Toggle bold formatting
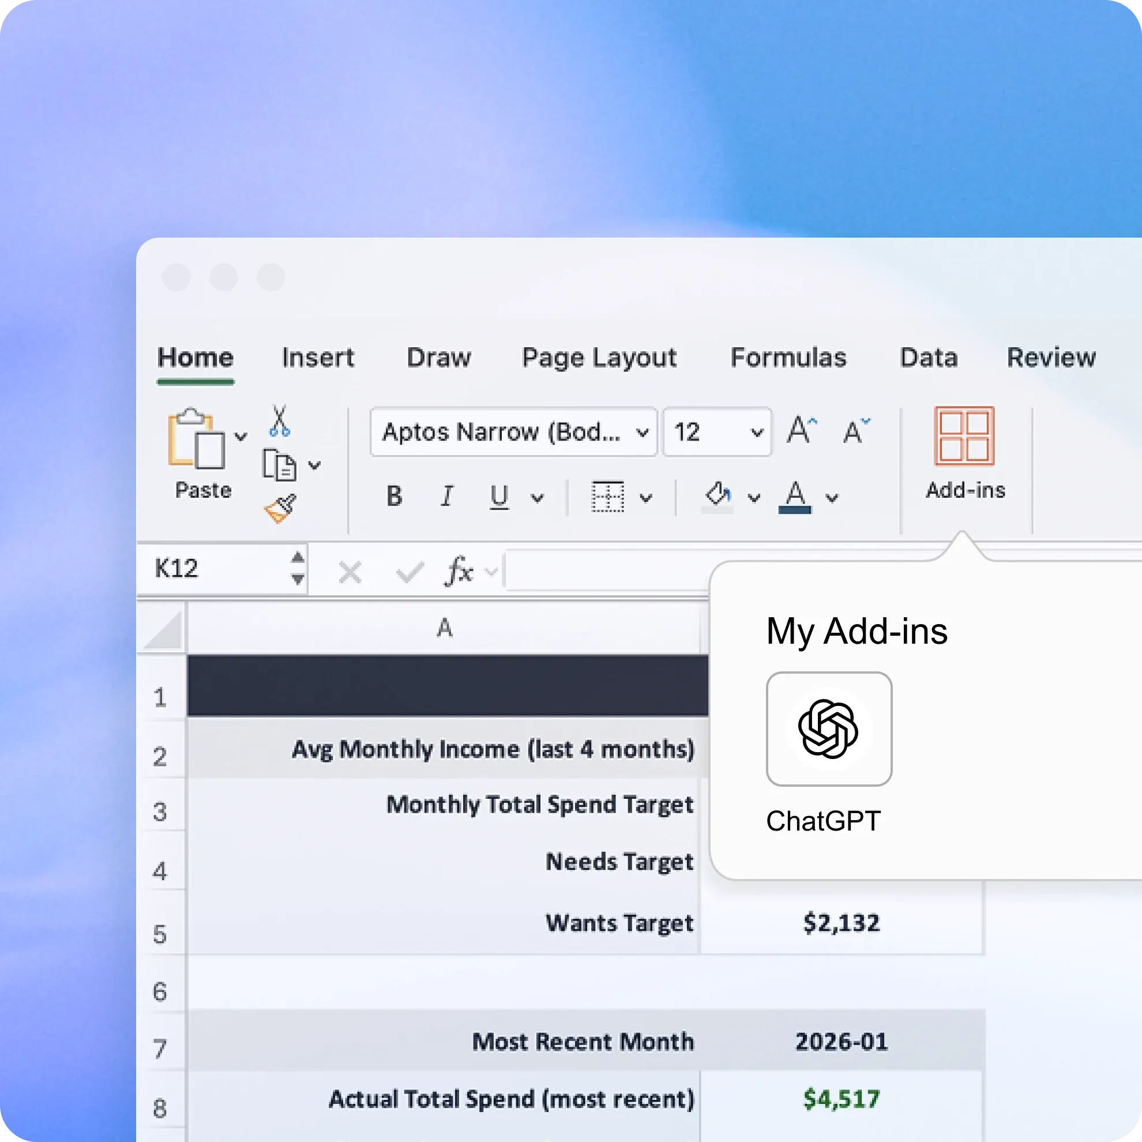 pyautogui.click(x=394, y=497)
